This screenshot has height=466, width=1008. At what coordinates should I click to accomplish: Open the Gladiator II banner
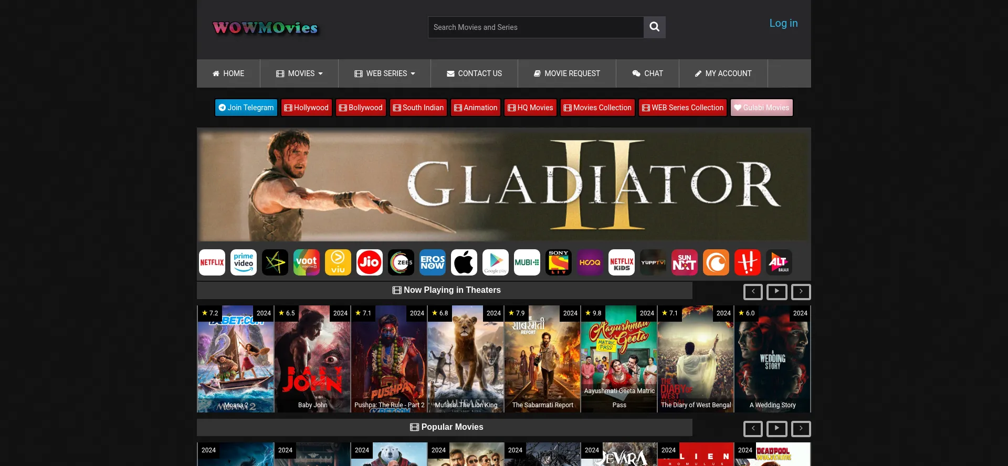click(x=504, y=184)
